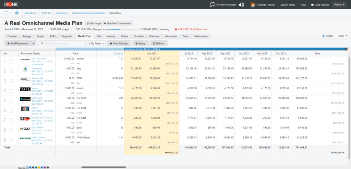Select the checkbox for line 5
Image resolution: width=351 pixels, height=169 pixels.
tap(11, 101)
